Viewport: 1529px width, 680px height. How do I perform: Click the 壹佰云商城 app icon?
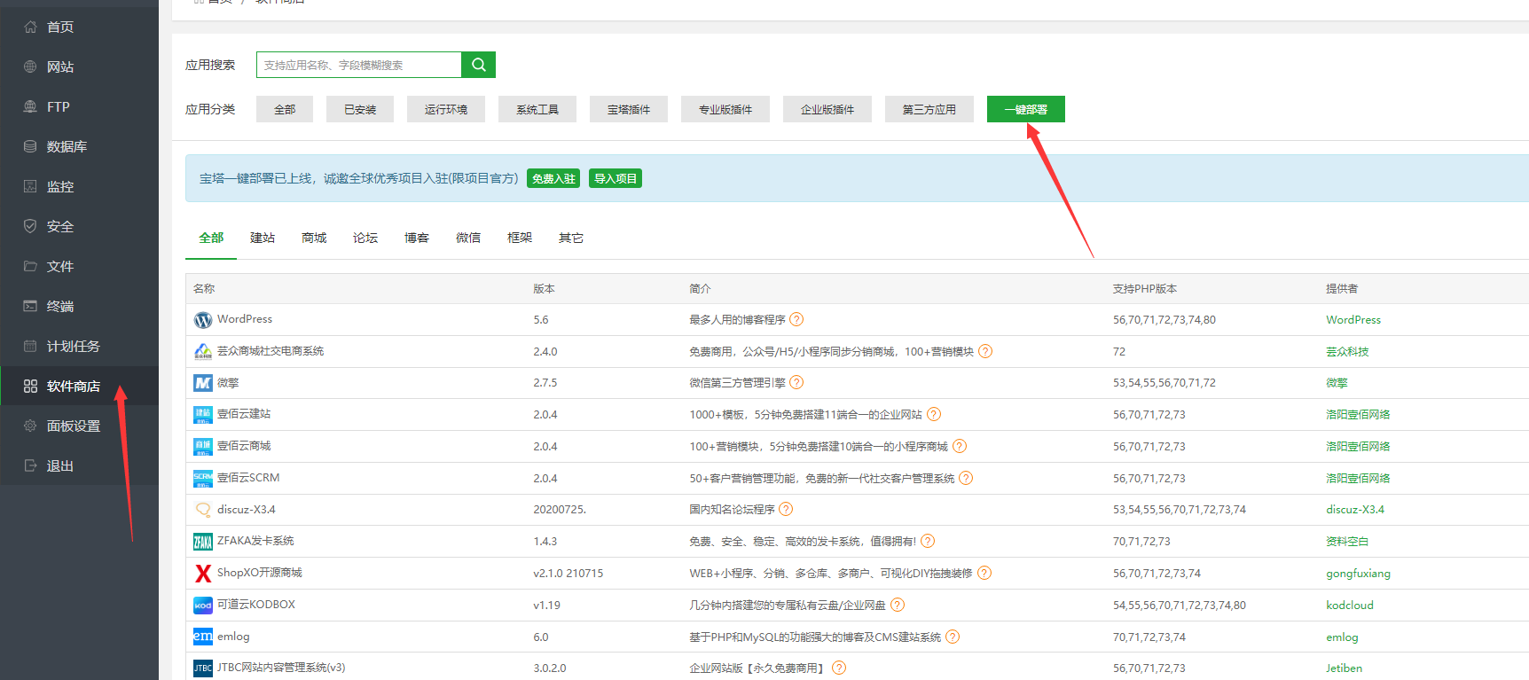[x=203, y=447]
